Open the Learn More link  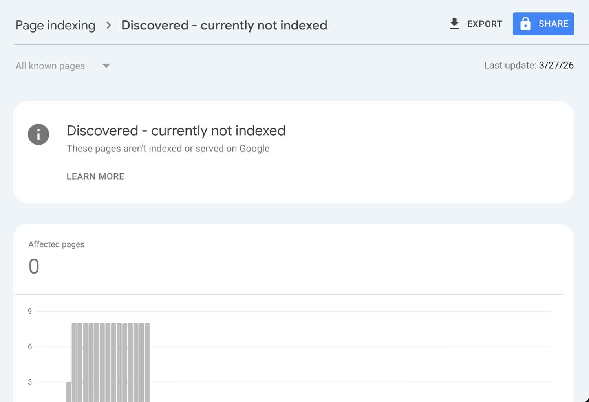point(95,176)
